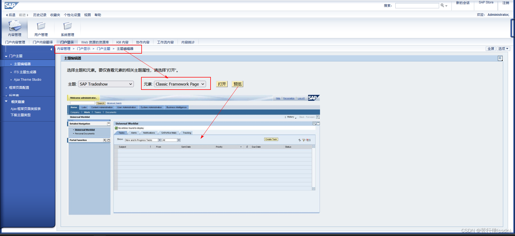
Task: Click the SAP logo in header
Action: [11, 5]
